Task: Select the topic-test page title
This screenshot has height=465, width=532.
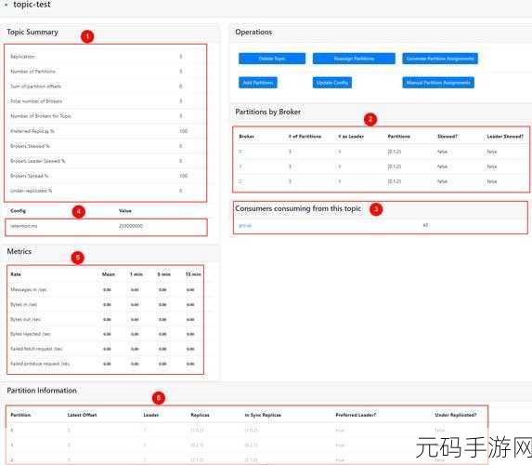Action: point(32,5)
